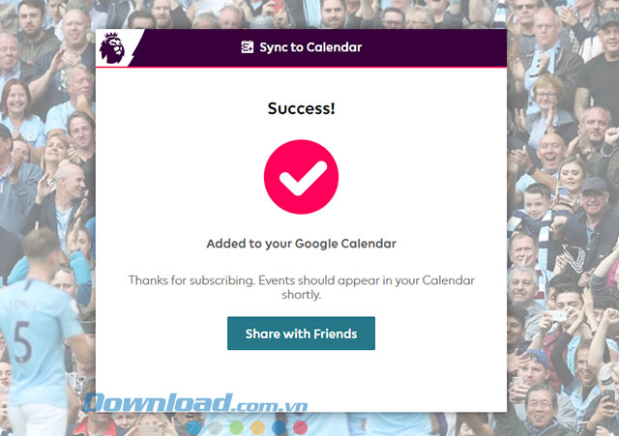Click the red dot below the dialog
The height and width of the screenshot is (436, 619).
[x=301, y=426]
